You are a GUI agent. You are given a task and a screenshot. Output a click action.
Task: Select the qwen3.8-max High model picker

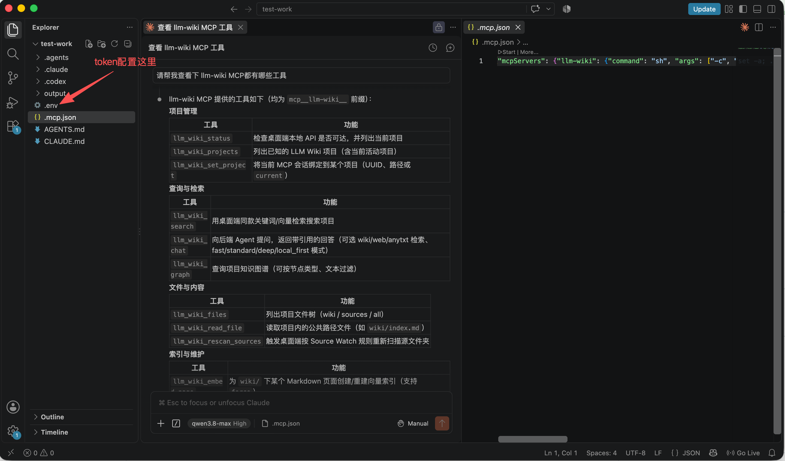(x=219, y=423)
